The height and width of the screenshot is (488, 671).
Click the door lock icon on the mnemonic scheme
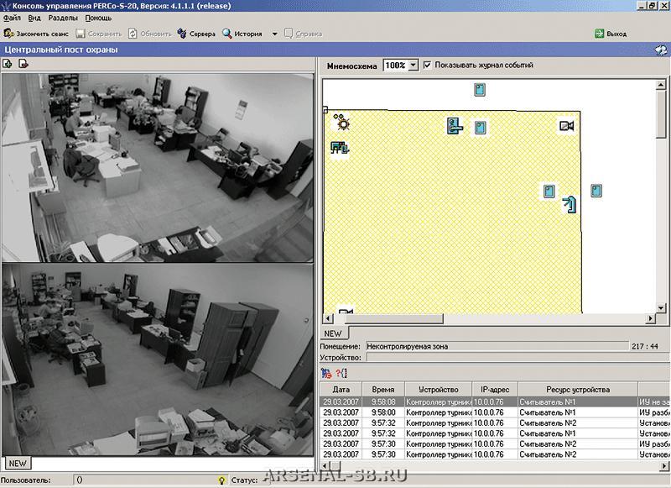pos(455,126)
